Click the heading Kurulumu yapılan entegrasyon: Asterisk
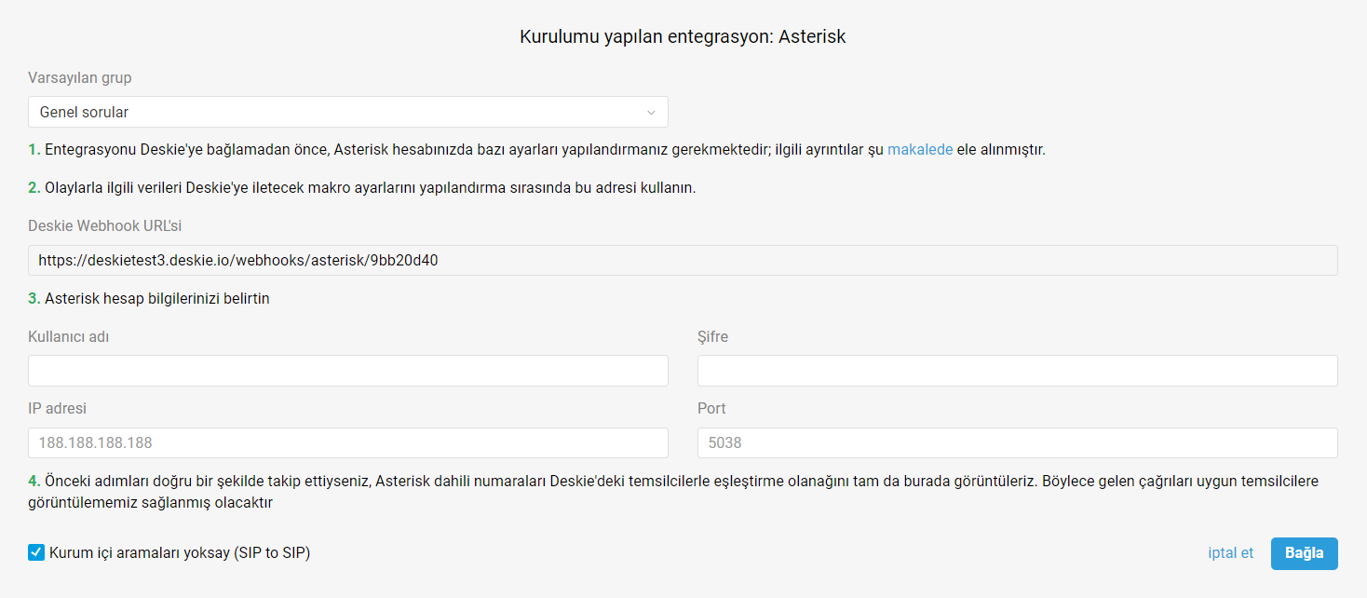Screen dimensions: 1367x598 point(683,37)
